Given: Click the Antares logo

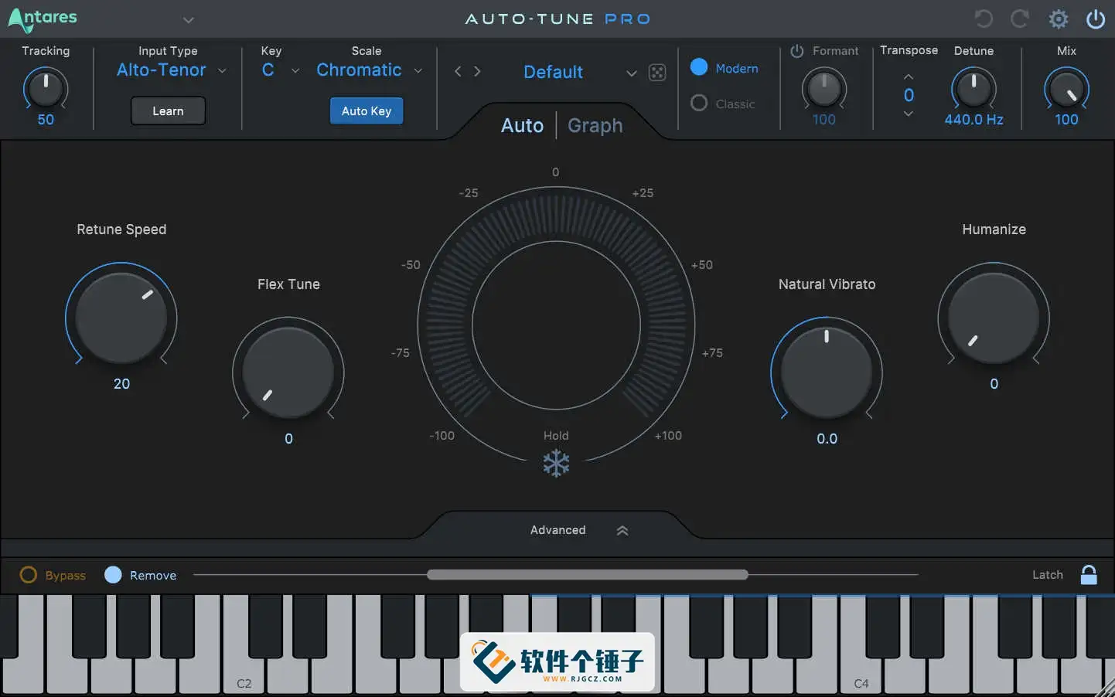Looking at the screenshot, I should 43,19.
